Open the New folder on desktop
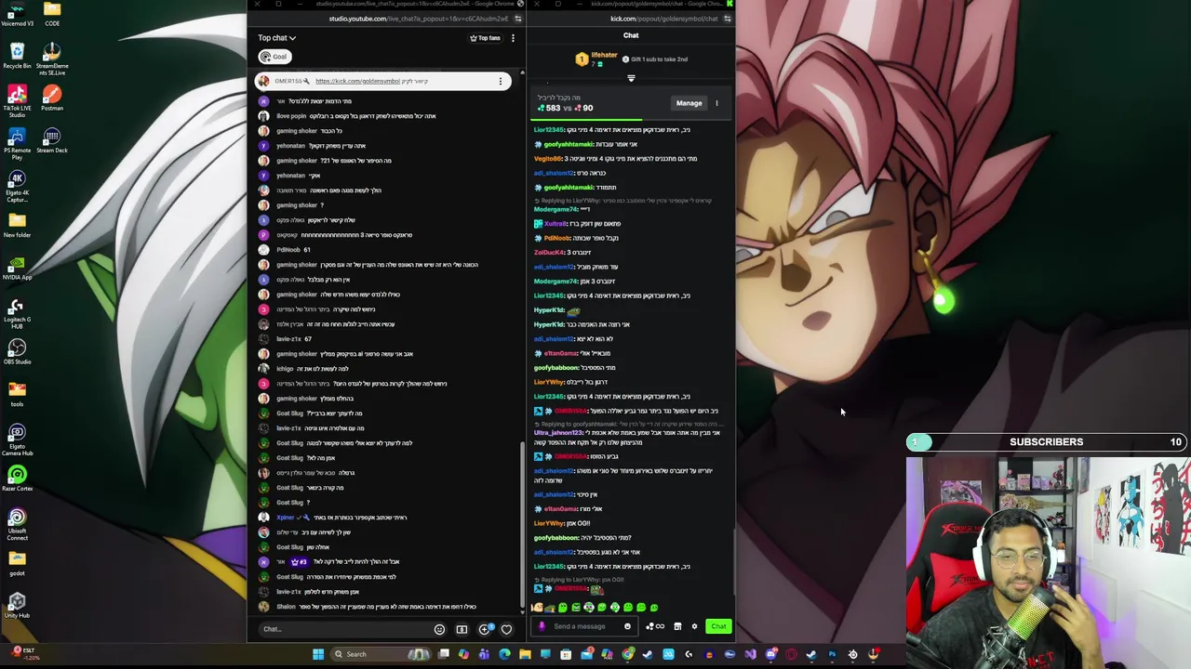 [x=17, y=224]
